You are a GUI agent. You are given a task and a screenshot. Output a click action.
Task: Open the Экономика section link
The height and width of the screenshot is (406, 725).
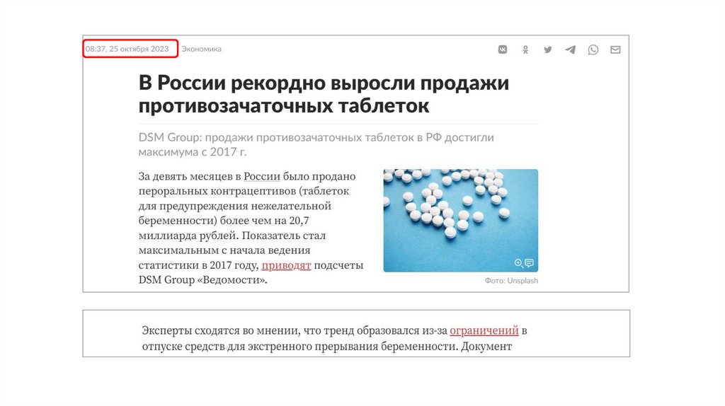tap(201, 49)
